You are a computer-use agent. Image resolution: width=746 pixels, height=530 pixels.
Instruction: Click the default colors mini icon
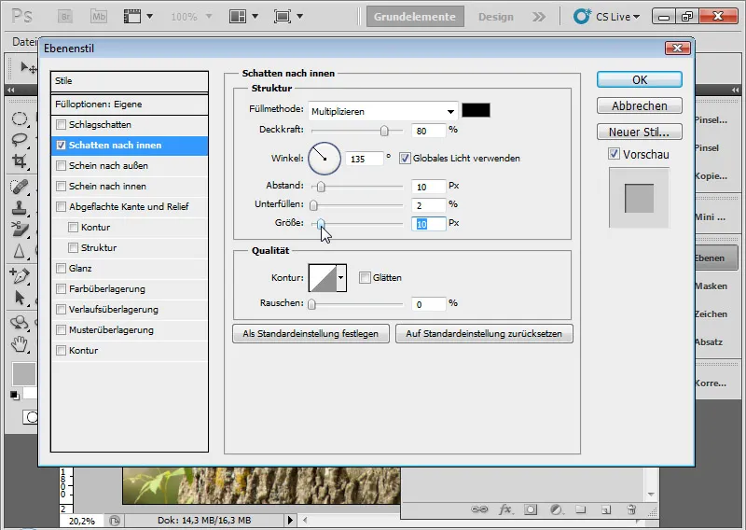tap(15, 396)
